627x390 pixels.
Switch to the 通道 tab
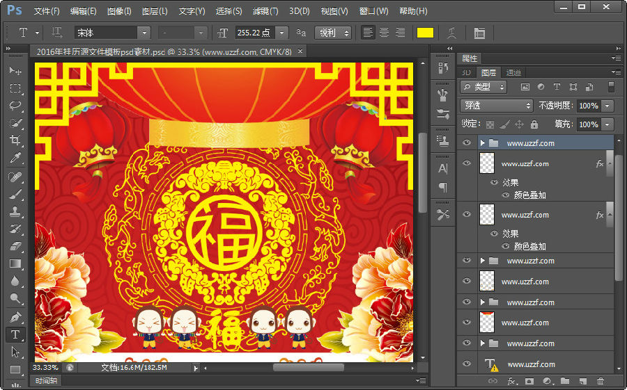[x=513, y=72]
